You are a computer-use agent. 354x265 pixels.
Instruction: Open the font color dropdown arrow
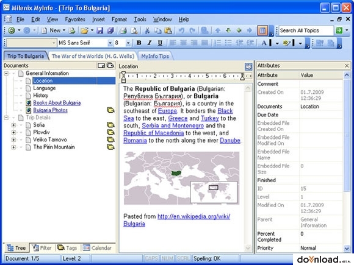(277, 43)
